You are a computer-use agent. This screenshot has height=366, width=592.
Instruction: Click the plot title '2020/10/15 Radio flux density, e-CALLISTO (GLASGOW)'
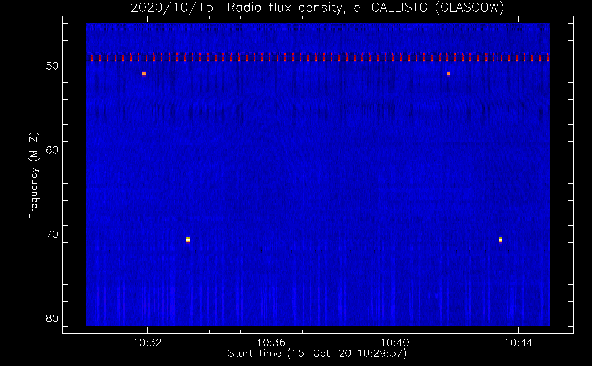click(317, 7)
